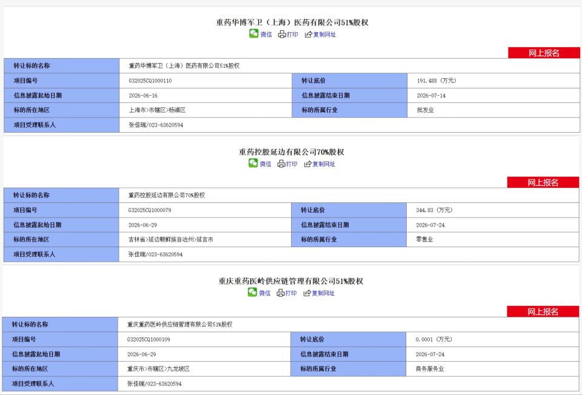This screenshot has height=395, width=582.
Task: Click 项目编号 label in 重药控股延边 table
Action: (x=25, y=210)
